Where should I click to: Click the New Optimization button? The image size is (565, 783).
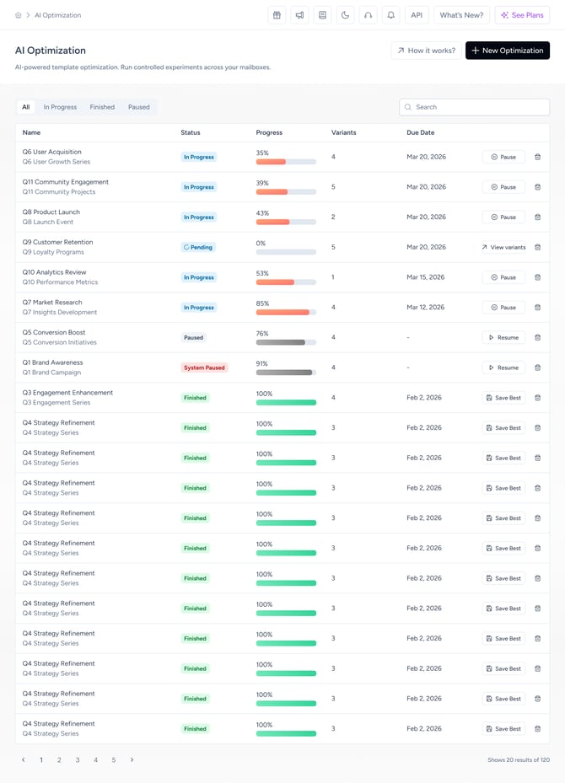[x=507, y=51]
